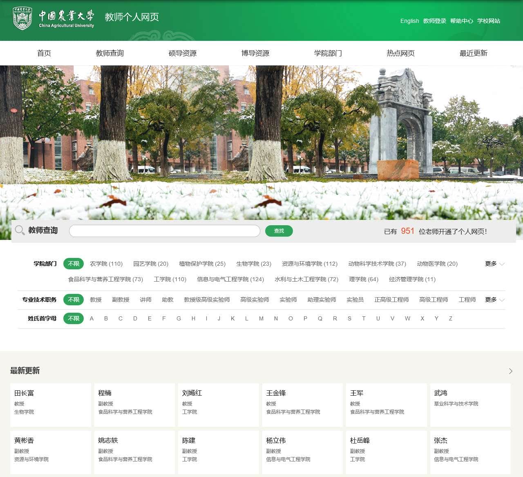Image resolution: width=523 pixels, height=477 pixels.
Task: Open the 首页 home tab
Action: [x=44, y=53]
